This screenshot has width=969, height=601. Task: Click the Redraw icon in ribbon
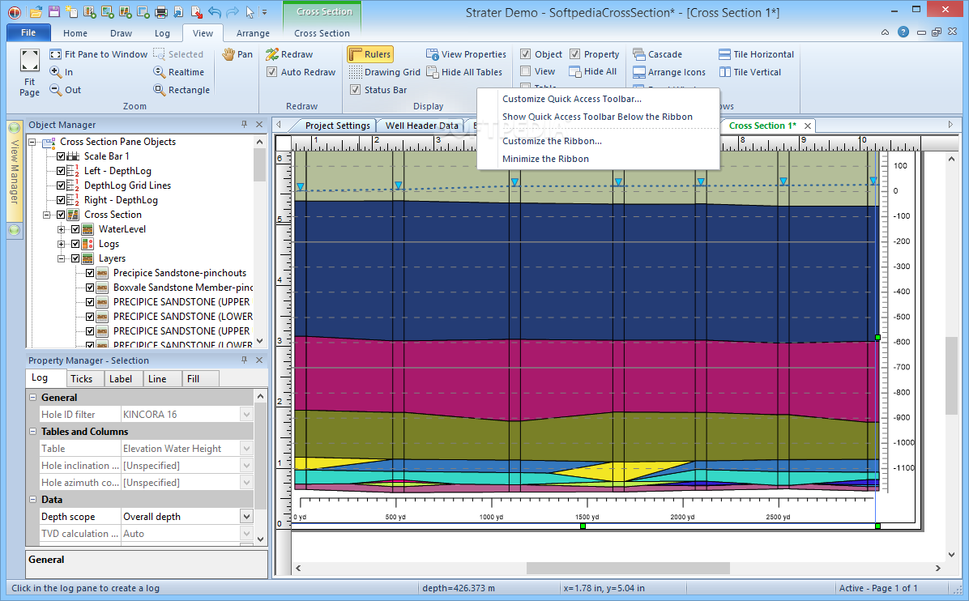click(x=272, y=54)
